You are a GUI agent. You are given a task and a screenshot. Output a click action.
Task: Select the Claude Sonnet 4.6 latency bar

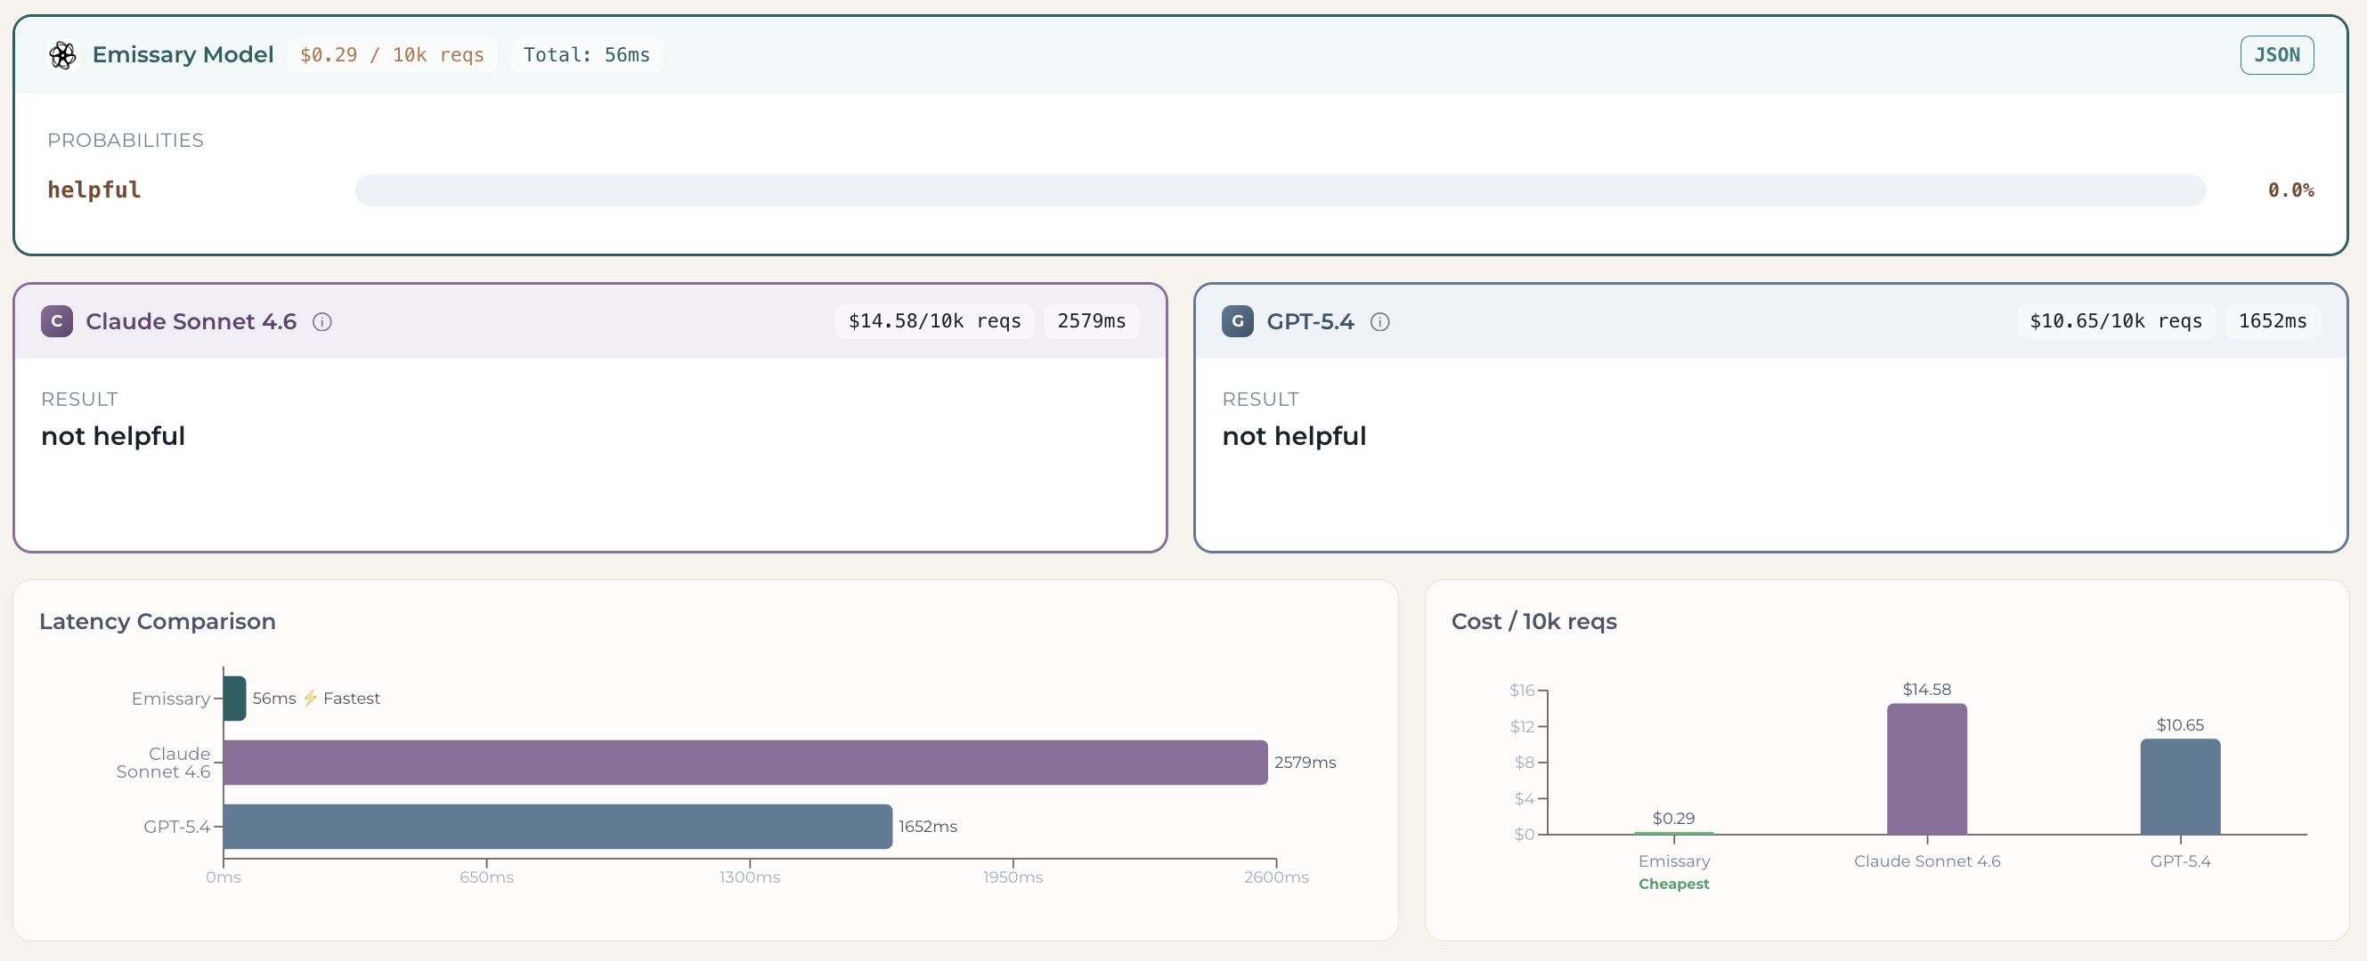(746, 763)
